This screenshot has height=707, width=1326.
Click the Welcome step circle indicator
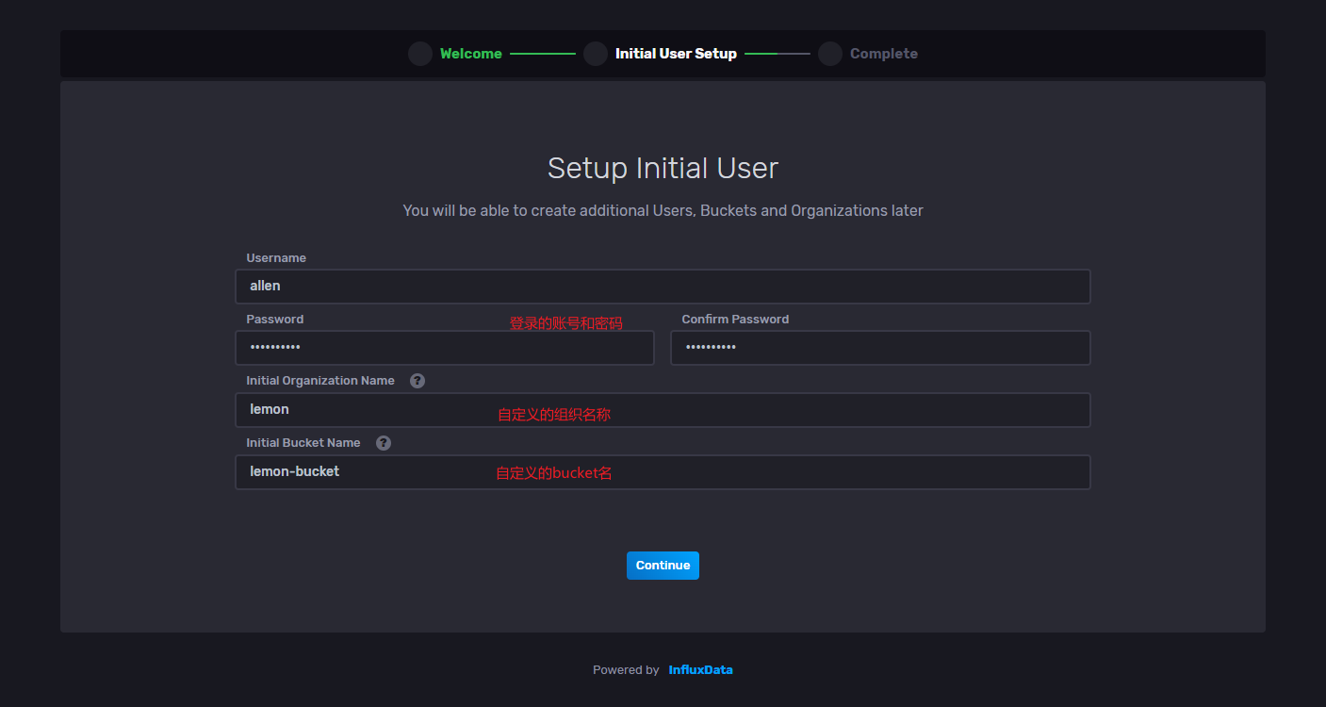[x=420, y=54]
